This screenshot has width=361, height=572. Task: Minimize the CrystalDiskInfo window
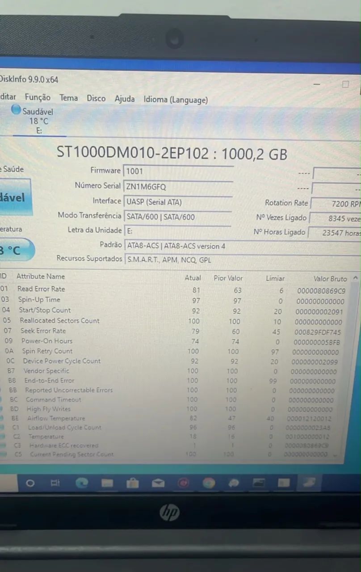coord(317,84)
